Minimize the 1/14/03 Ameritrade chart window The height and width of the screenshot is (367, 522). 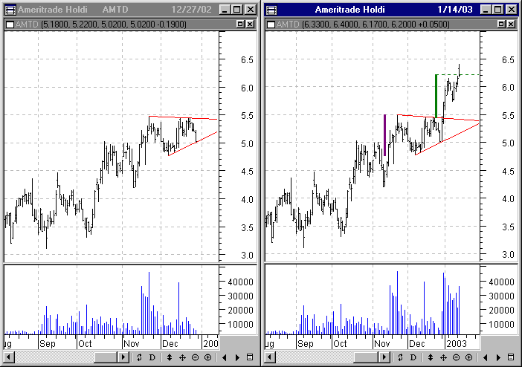pyautogui.click(x=486, y=10)
